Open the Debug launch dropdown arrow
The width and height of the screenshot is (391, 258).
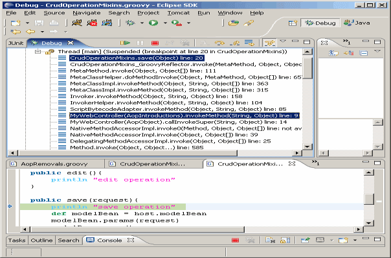point(142,23)
